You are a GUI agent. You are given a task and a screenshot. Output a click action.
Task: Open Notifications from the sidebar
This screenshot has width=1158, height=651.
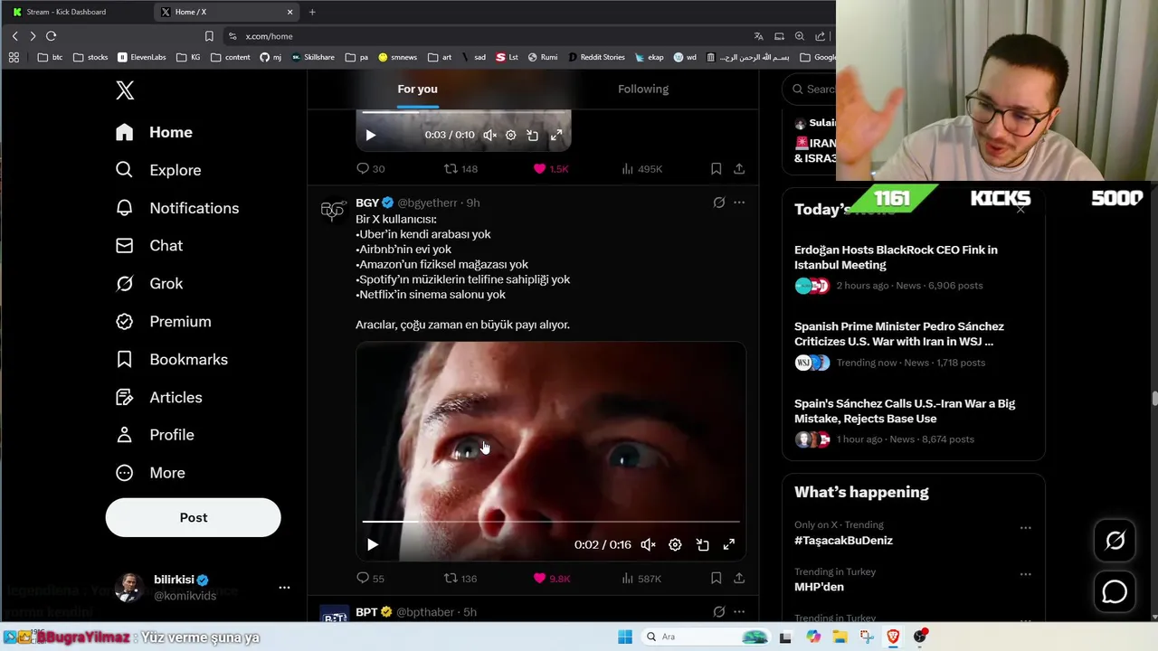177,208
